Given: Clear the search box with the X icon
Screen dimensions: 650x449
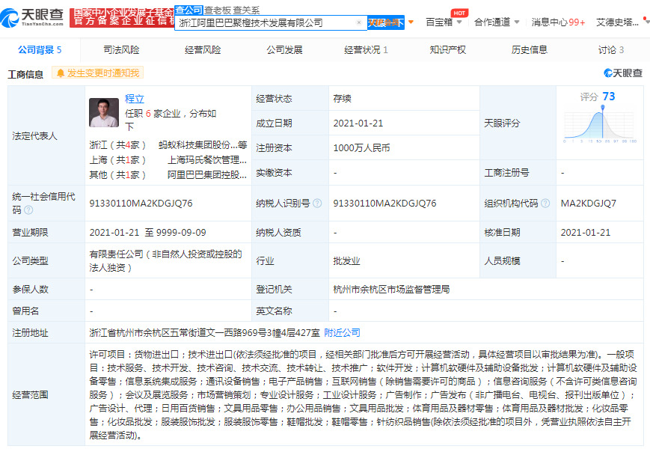Looking at the screenshot, I should 359,22.
